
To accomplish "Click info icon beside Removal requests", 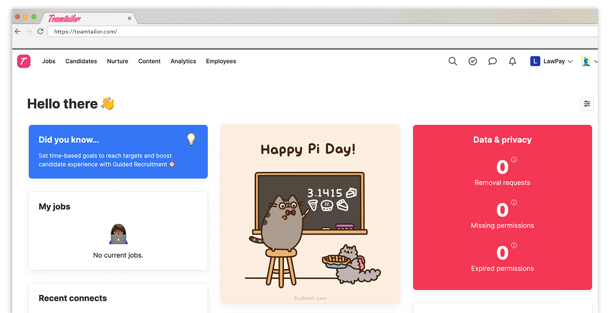I will click(514, 160).
